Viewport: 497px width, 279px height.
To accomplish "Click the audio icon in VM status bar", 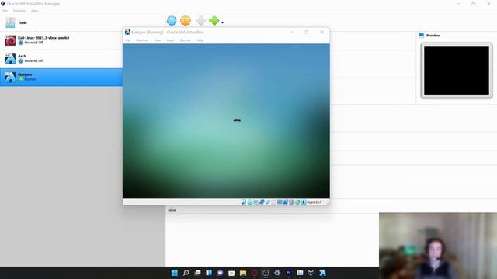I will [255, 201].
